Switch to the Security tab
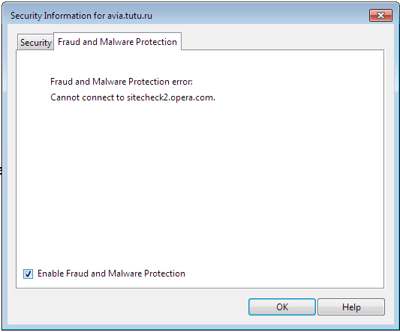This screenshot has height=332, width=400. click(35, 42)
